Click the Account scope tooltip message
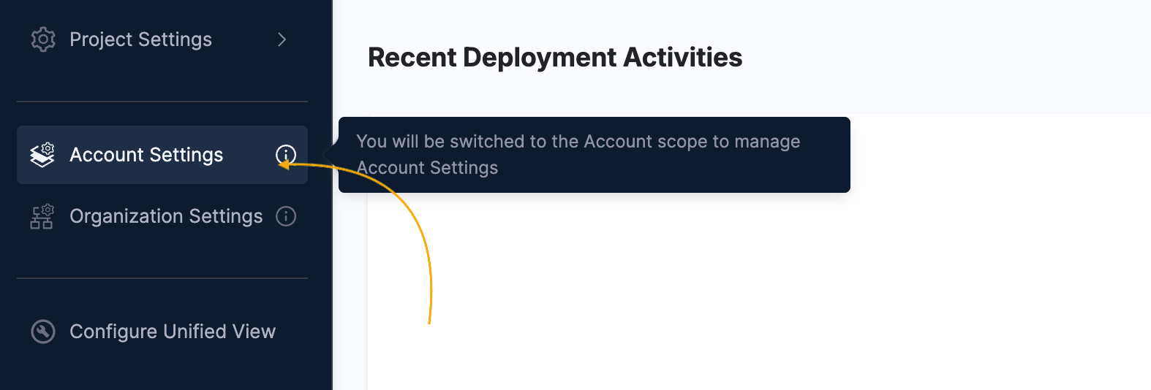This screenshot has height=390, width=1151. (x=595, y=155)
